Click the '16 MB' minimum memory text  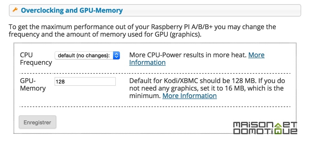pos(234,88)
